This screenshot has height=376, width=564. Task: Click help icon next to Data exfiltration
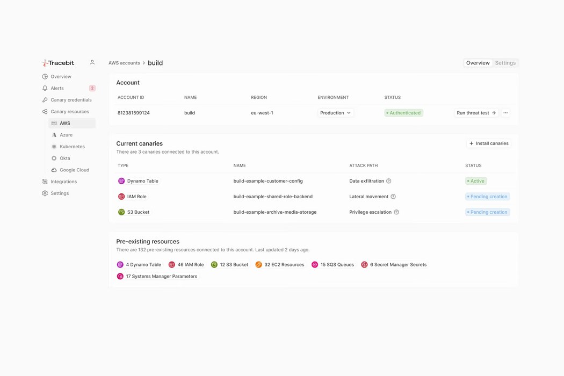click(388, 181)
